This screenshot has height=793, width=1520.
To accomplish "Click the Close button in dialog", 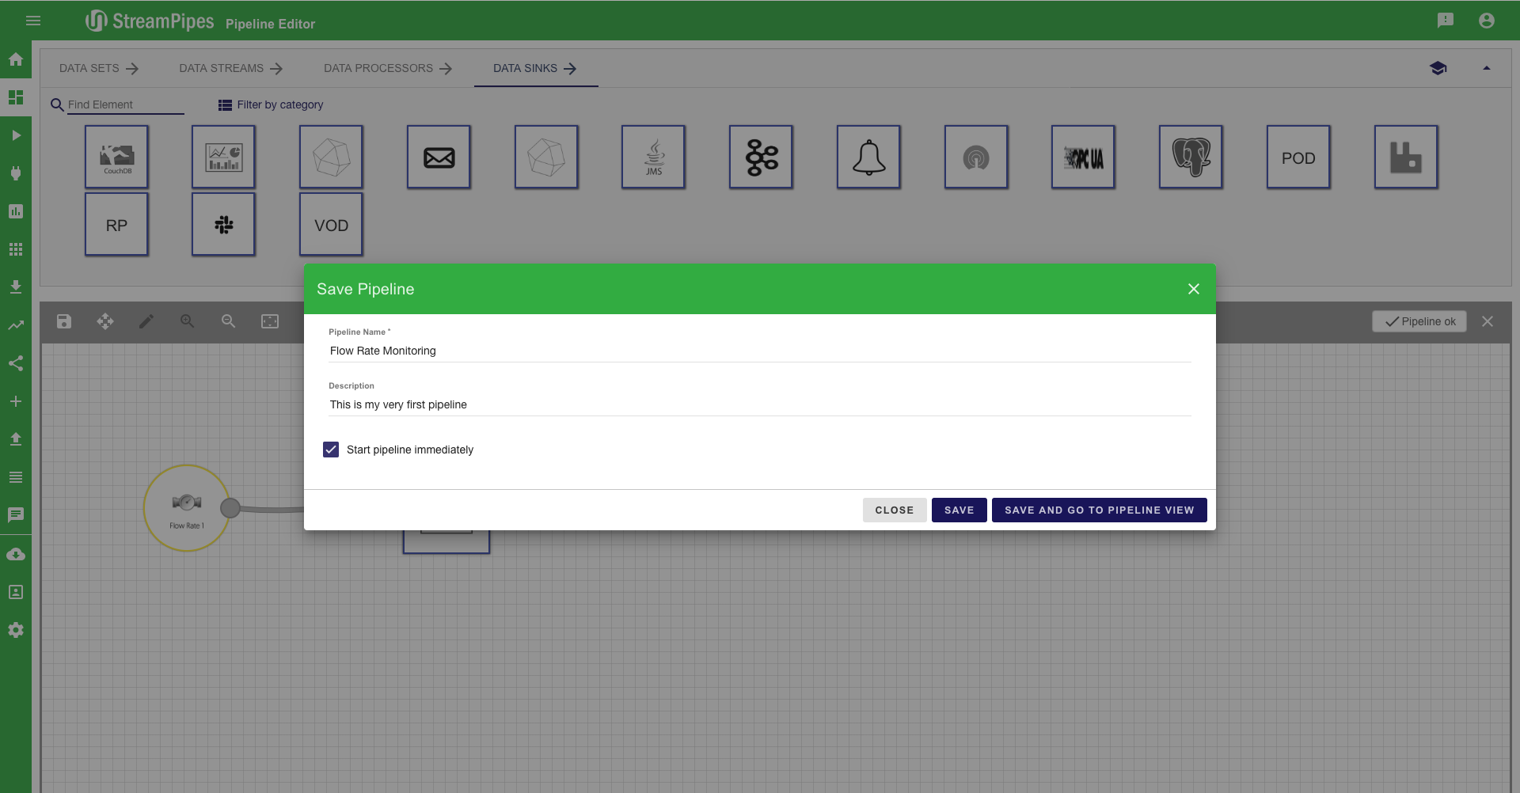I will pyautogui.click(x=894, y=510).
